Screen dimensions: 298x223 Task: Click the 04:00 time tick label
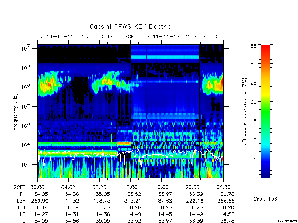click(x=68, y=187)
